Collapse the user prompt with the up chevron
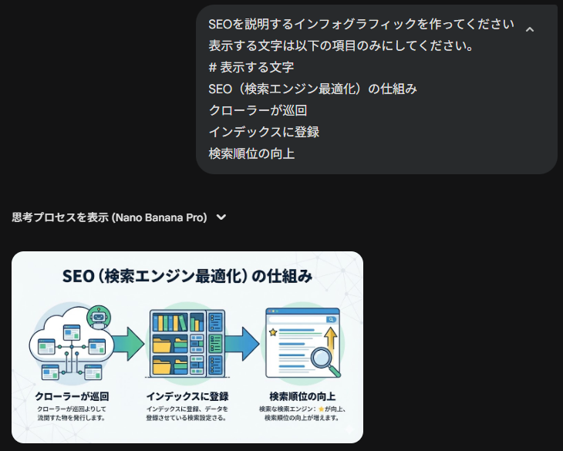This screenshot has width=563, height=451. (x=530, y=29)
